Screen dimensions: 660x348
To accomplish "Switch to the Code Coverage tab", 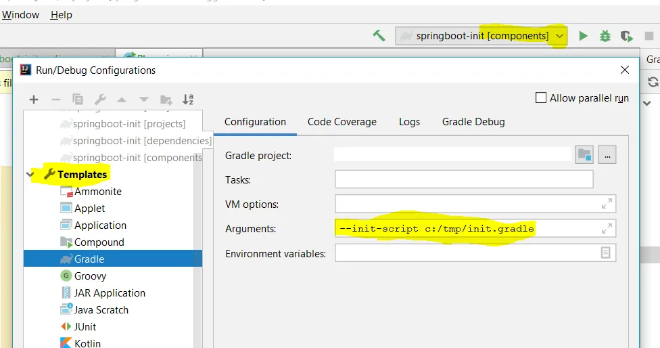I will (x=341, y=122).
